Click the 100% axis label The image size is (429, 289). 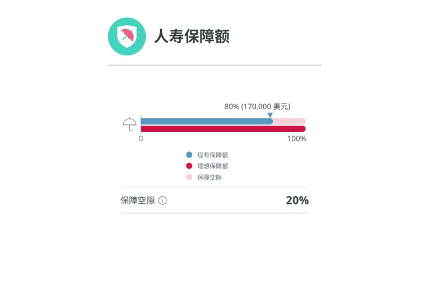(296, 138)
